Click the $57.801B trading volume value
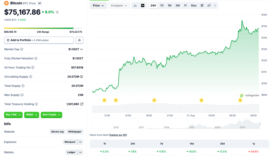This screenshot has width=270, height=157. click(x=77, y=68)
